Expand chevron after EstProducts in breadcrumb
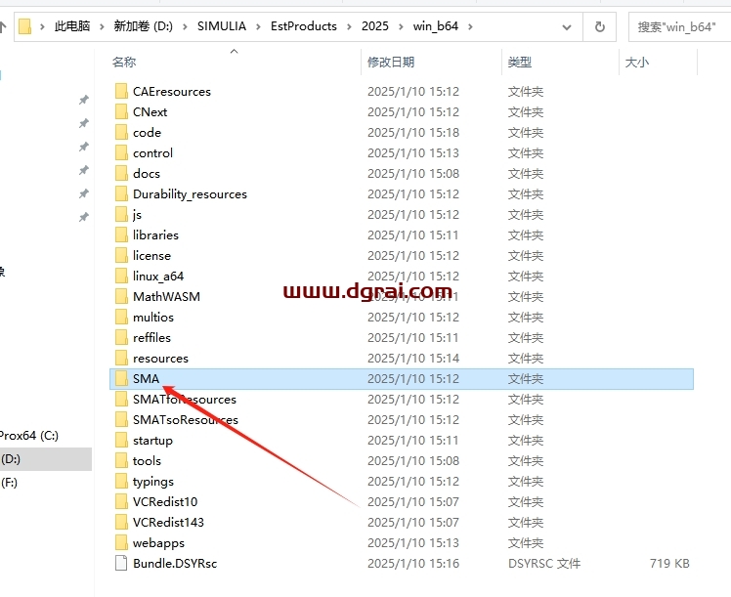731x597 pixels. pos(349,26)
